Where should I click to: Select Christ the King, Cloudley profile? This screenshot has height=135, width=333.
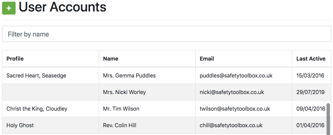pos(37,109)
